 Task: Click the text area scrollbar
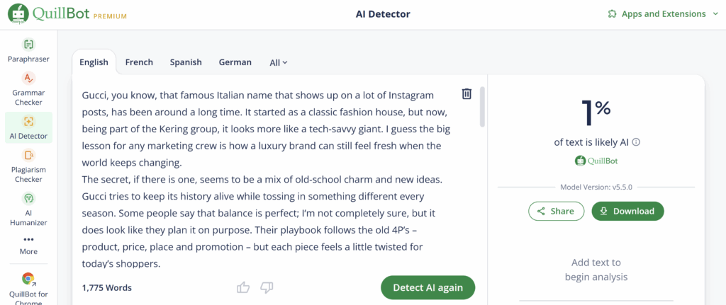(x=482, y=106)
